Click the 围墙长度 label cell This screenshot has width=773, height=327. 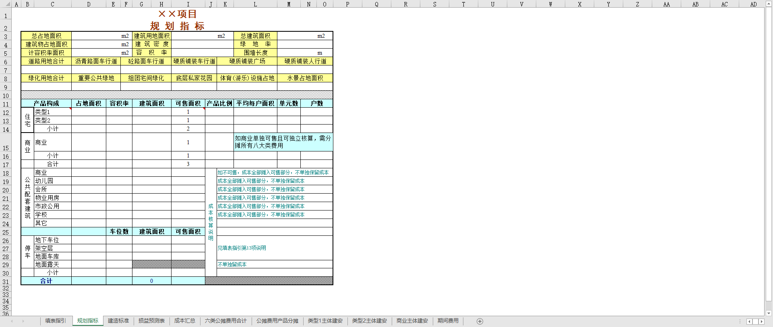tap(255, 53)
